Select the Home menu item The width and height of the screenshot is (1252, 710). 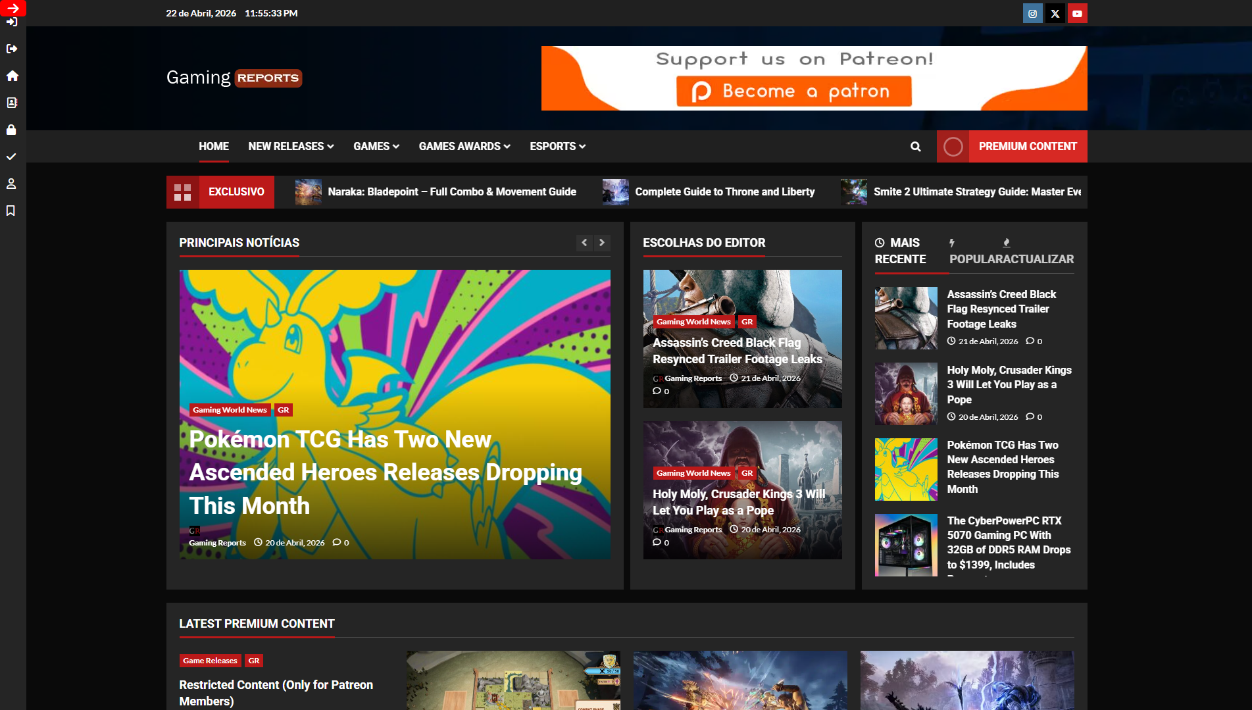coord(214,147)
